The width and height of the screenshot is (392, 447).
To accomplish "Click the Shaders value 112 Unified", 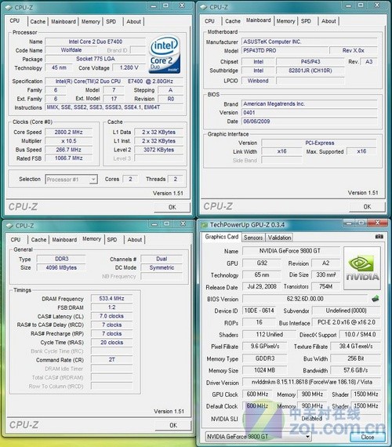I will pyautogui.click(x=269, y=334).
